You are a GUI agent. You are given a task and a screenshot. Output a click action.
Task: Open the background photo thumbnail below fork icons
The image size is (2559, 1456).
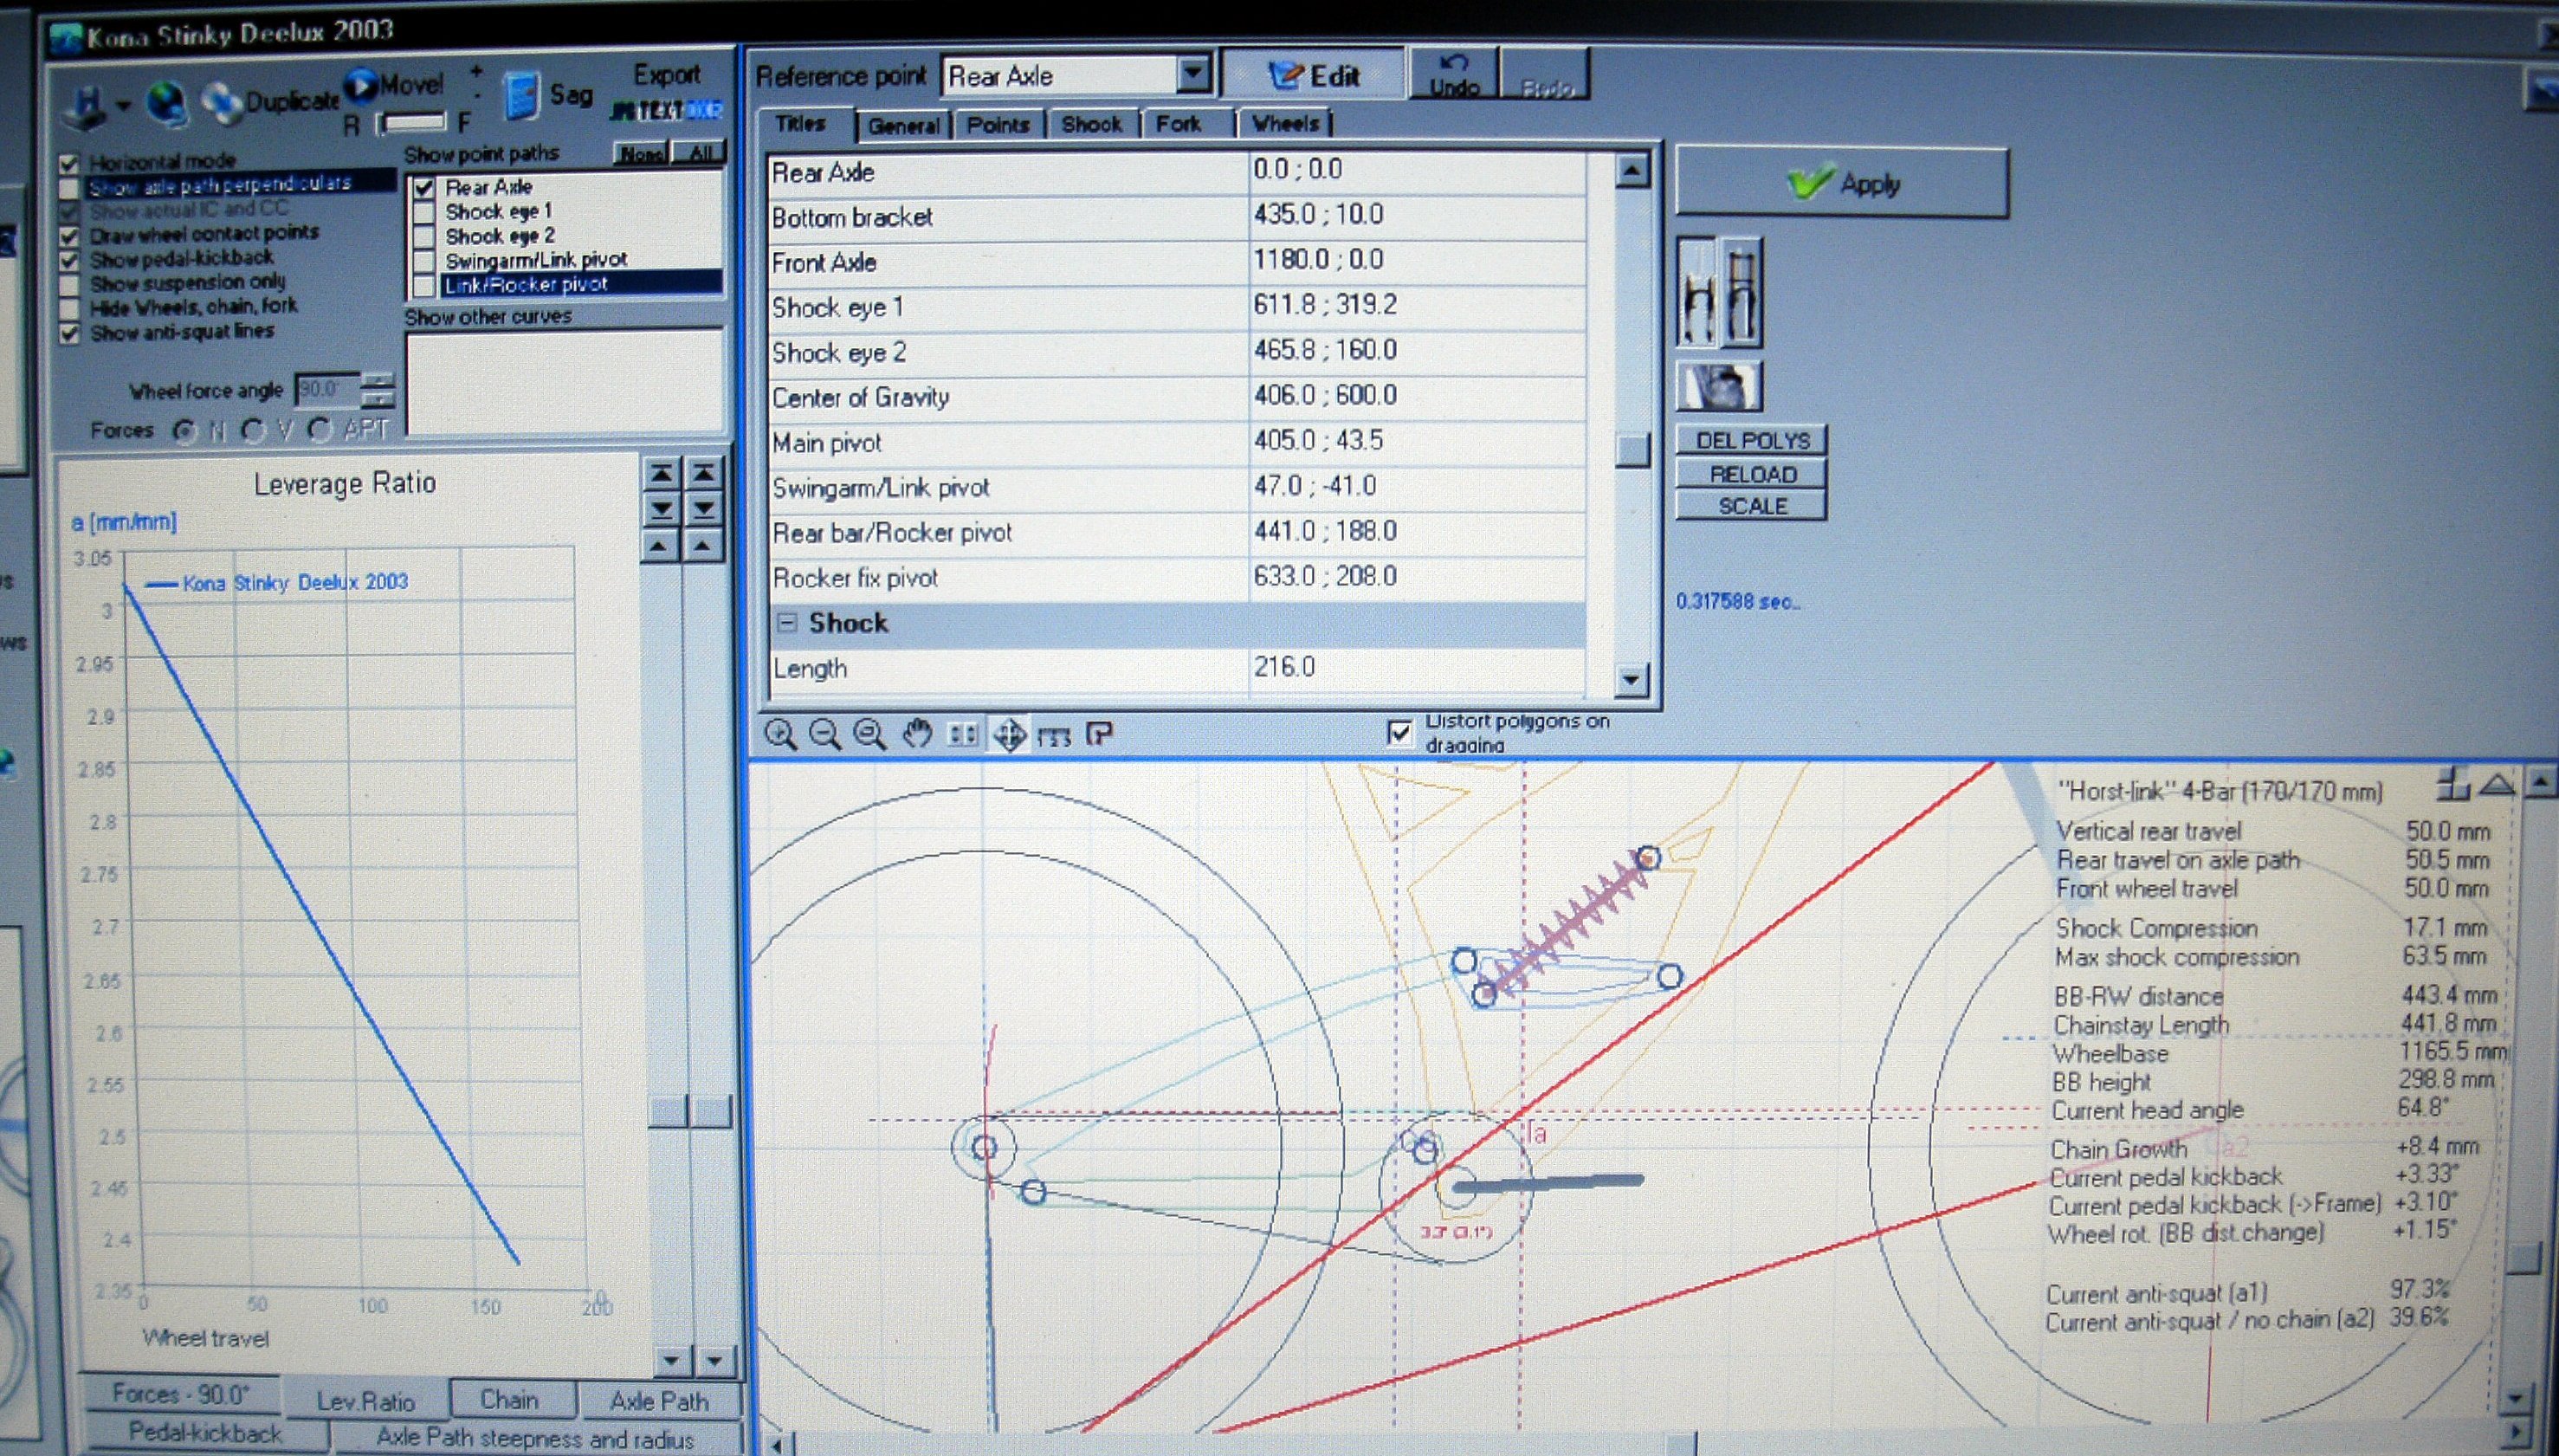point(1719,386)
